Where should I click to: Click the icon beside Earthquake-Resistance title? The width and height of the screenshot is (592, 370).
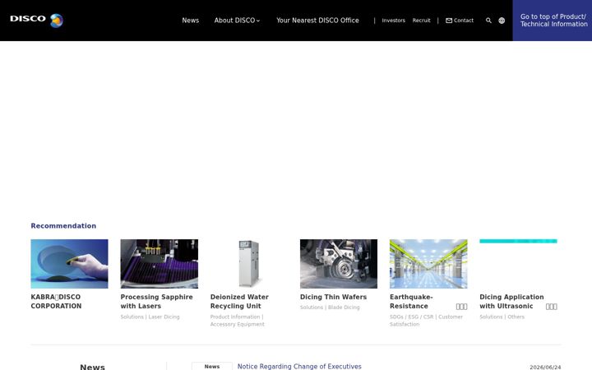coord(461,307)
